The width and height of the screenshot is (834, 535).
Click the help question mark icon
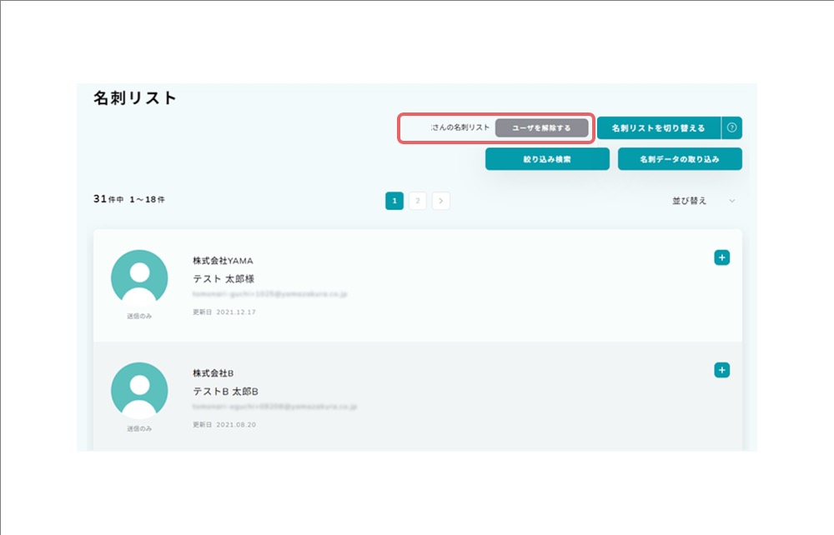click(731, 127)
